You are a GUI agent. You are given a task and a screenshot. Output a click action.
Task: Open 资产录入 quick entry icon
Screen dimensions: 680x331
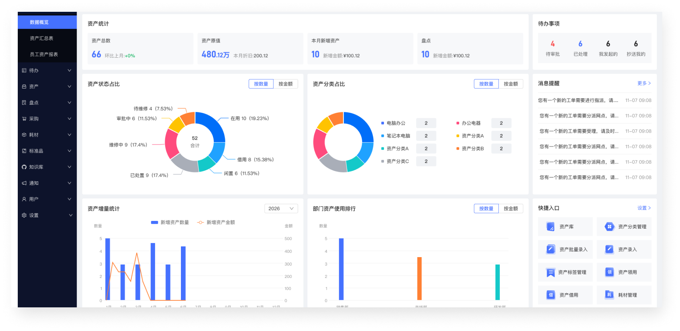tap(609, 249)
